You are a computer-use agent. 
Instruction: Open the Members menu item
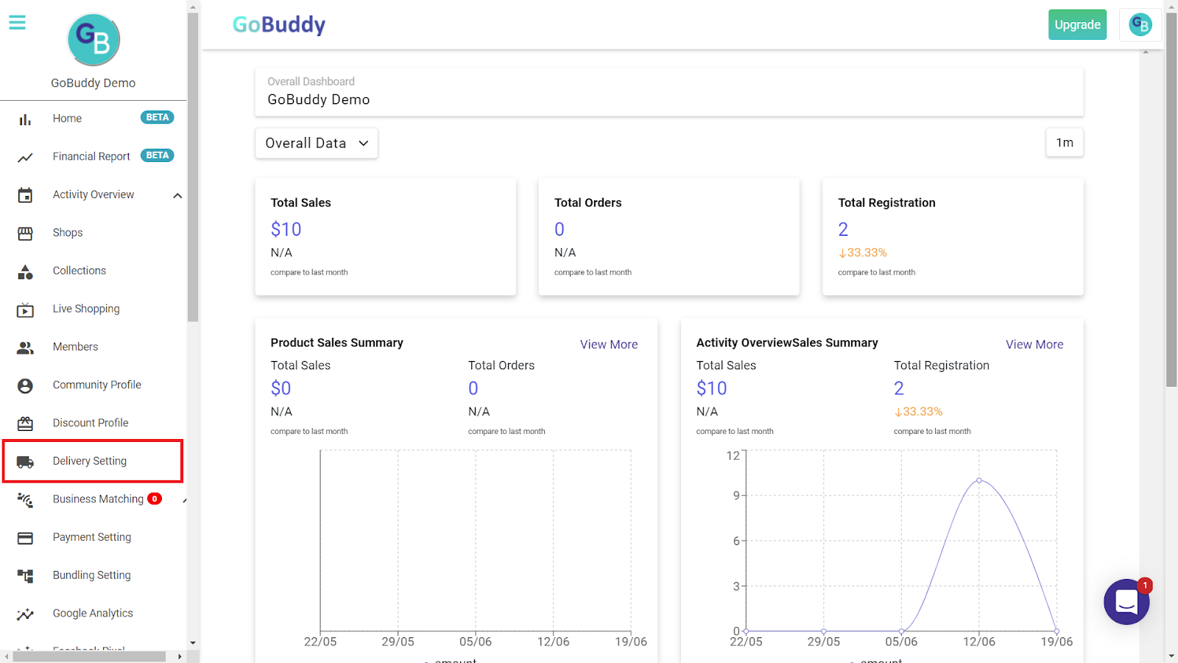tap(75, 347)
